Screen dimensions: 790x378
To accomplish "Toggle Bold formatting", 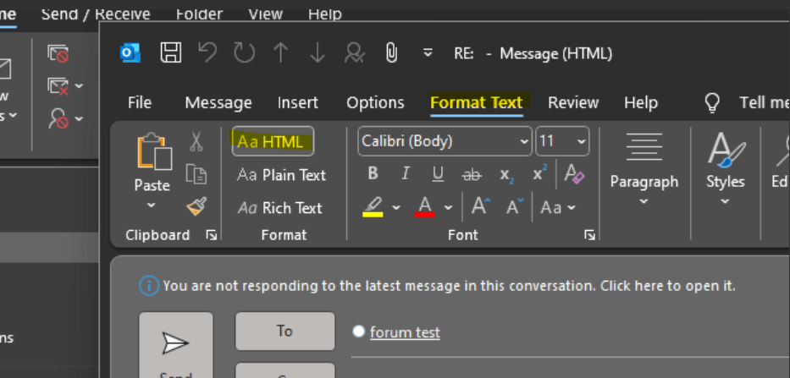I will coord(373,173).
